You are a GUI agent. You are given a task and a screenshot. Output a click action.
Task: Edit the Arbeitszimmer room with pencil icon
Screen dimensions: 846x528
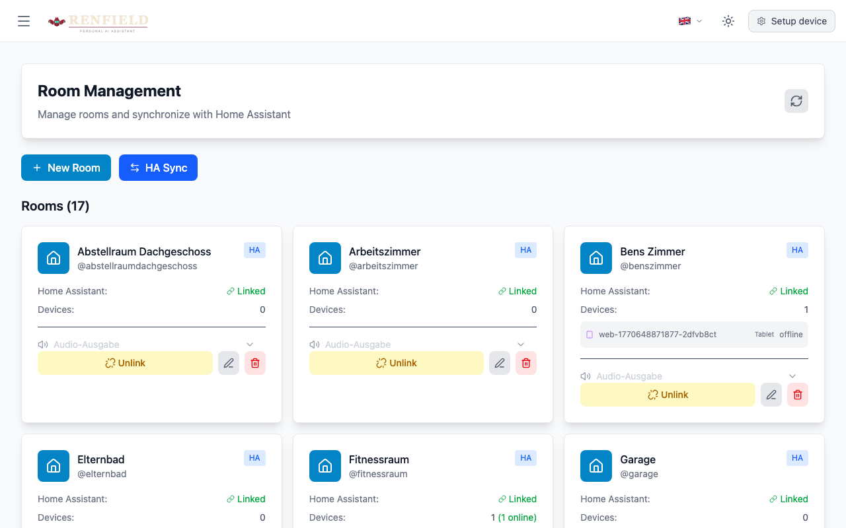(x=500, y=363)
